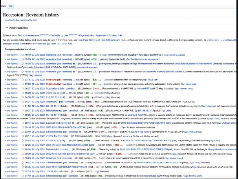
Task: Open the 05:35, 26 July 2022 revision date
Action: 35,167
